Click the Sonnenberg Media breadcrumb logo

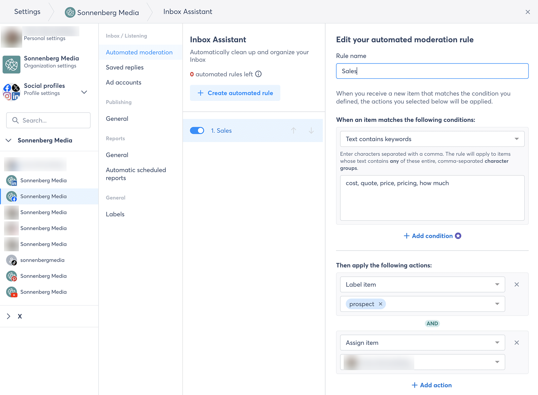(70, 12)
